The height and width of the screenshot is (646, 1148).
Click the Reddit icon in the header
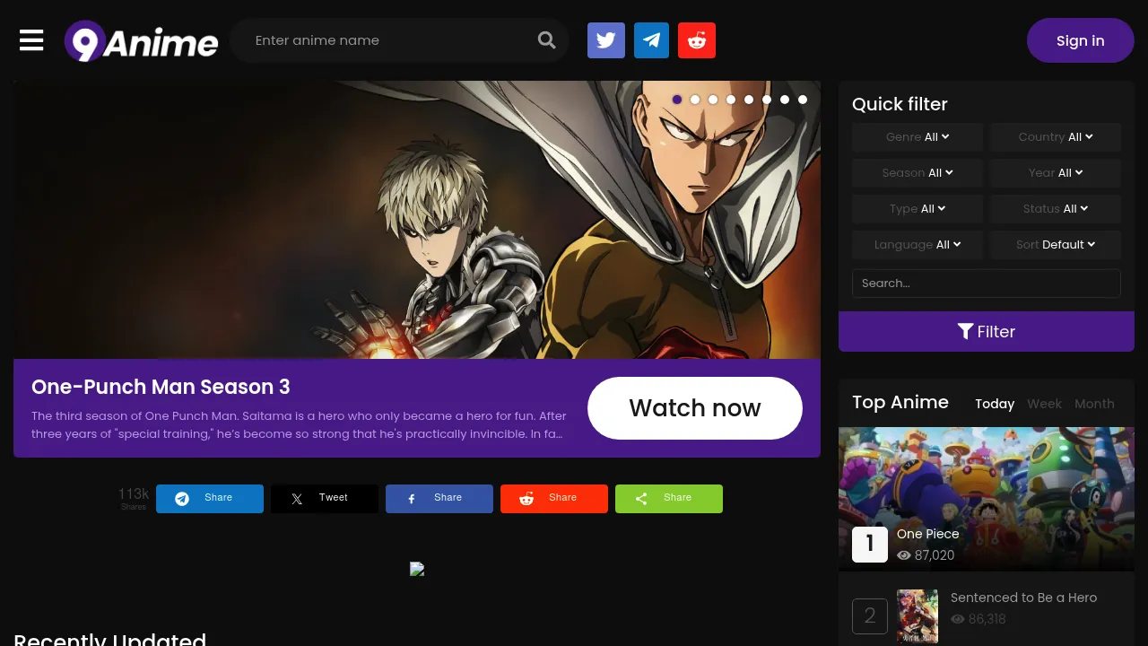pos(697,40)
